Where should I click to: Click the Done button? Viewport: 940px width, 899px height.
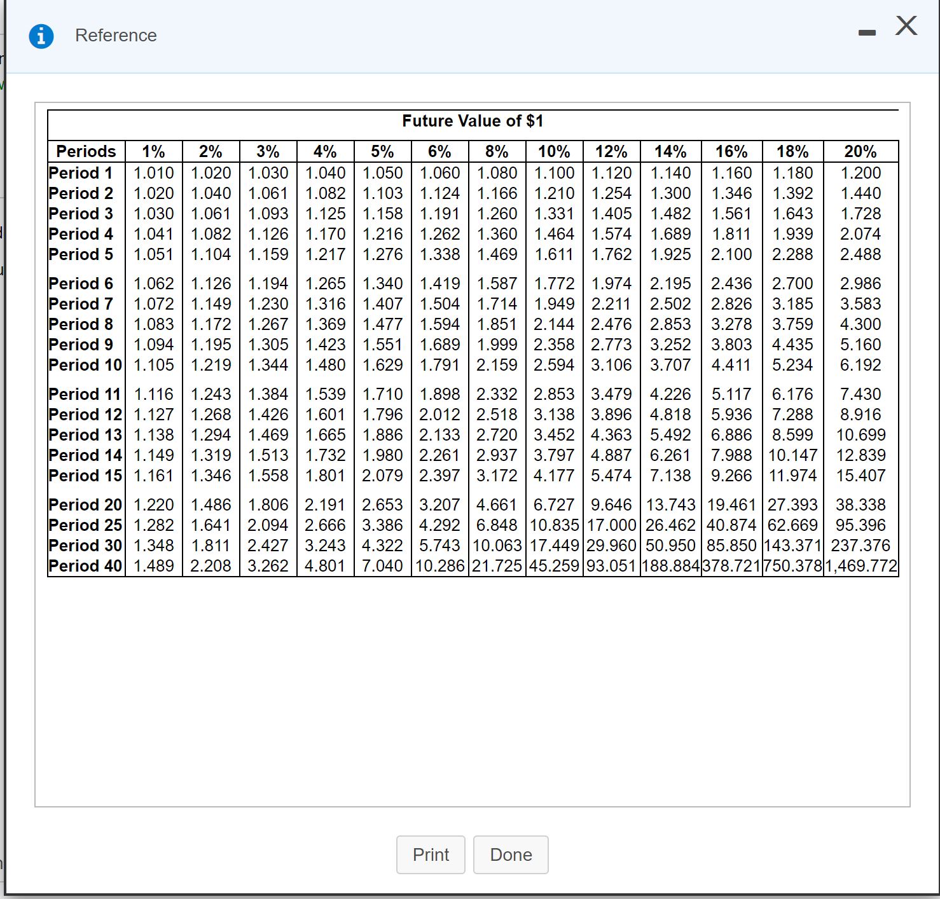[511, 854]
